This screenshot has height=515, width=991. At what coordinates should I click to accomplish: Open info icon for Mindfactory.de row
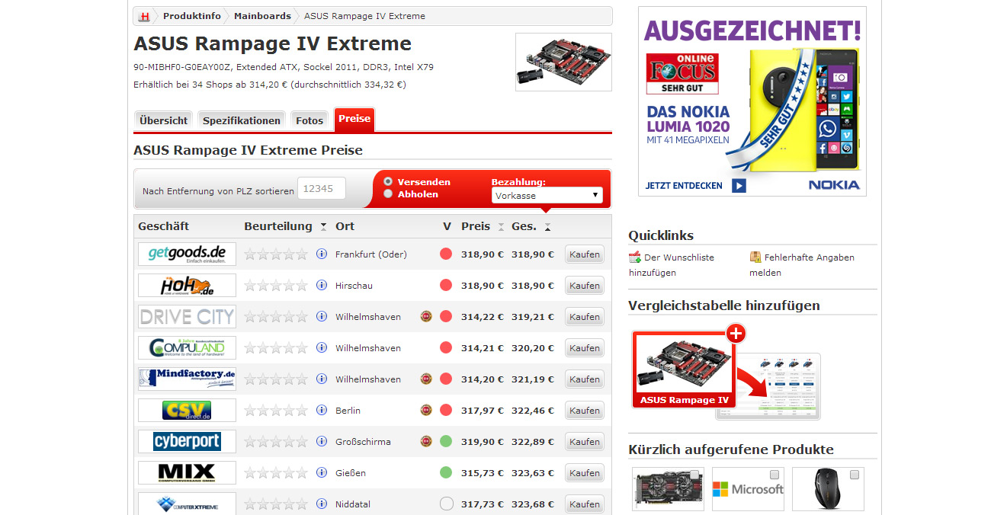(322, 379)
